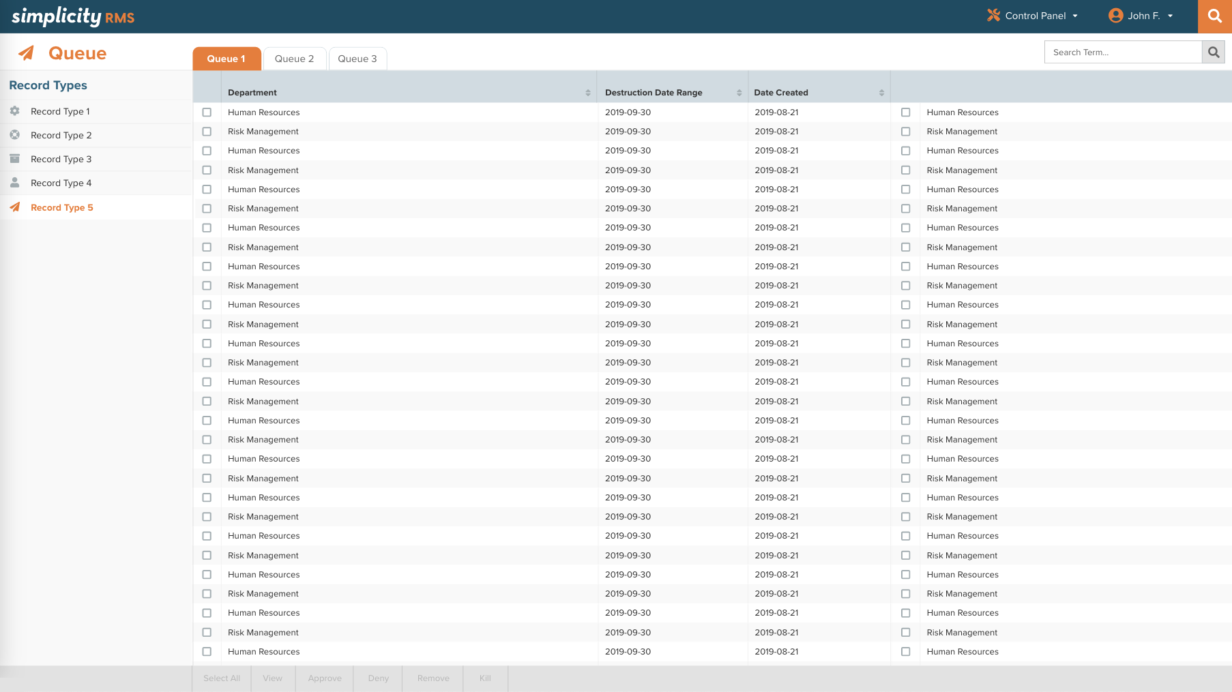Click the archive box icon for Record Type 3
Screen dimensions: 1232x692
tap(15, 159)
